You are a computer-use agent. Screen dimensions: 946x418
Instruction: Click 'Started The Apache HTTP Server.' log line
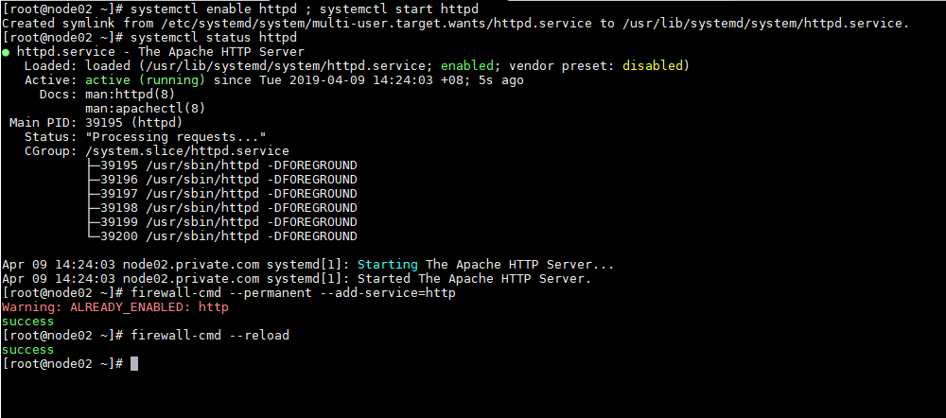[297, 279]
